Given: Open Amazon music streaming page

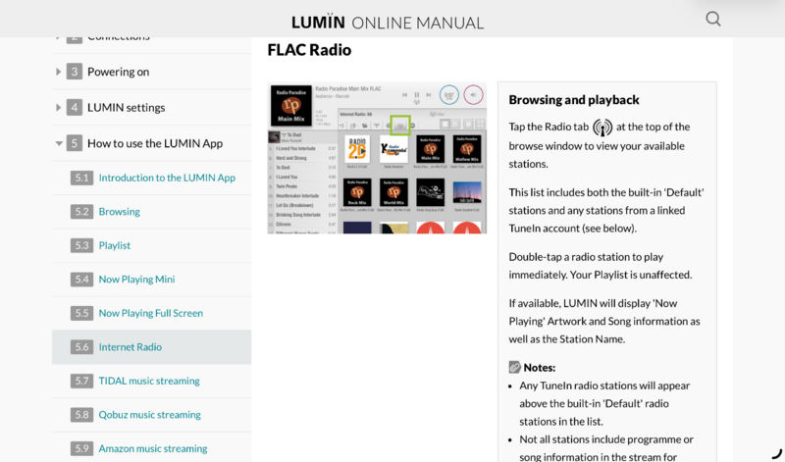Looking at the screenshot, I should 153,448.
